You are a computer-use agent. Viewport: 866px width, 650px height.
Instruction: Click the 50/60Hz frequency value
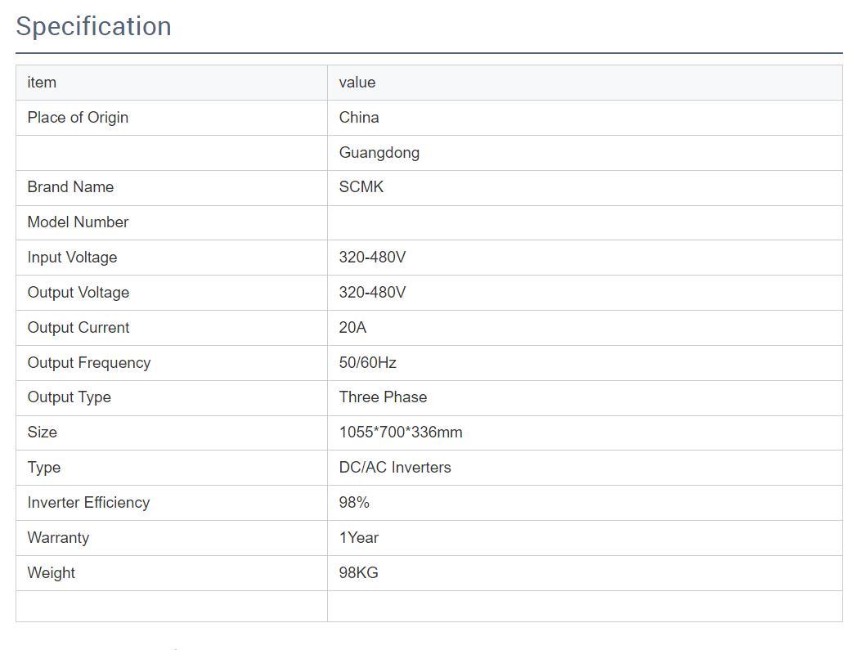click(x=368, y=363)
